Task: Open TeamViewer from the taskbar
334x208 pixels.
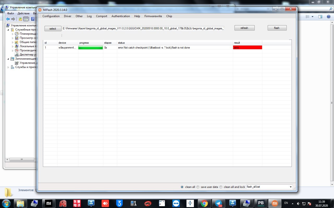Action: pos(176,203)
